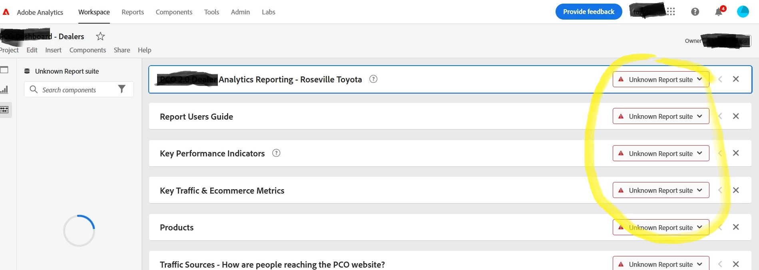Select the Visualizations bar chart icon in left rail
This screenshot has height=270, width=759.
[x=4, y=90]
